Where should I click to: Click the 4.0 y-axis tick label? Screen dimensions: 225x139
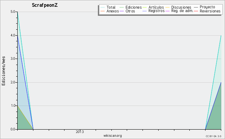[13, 35]
